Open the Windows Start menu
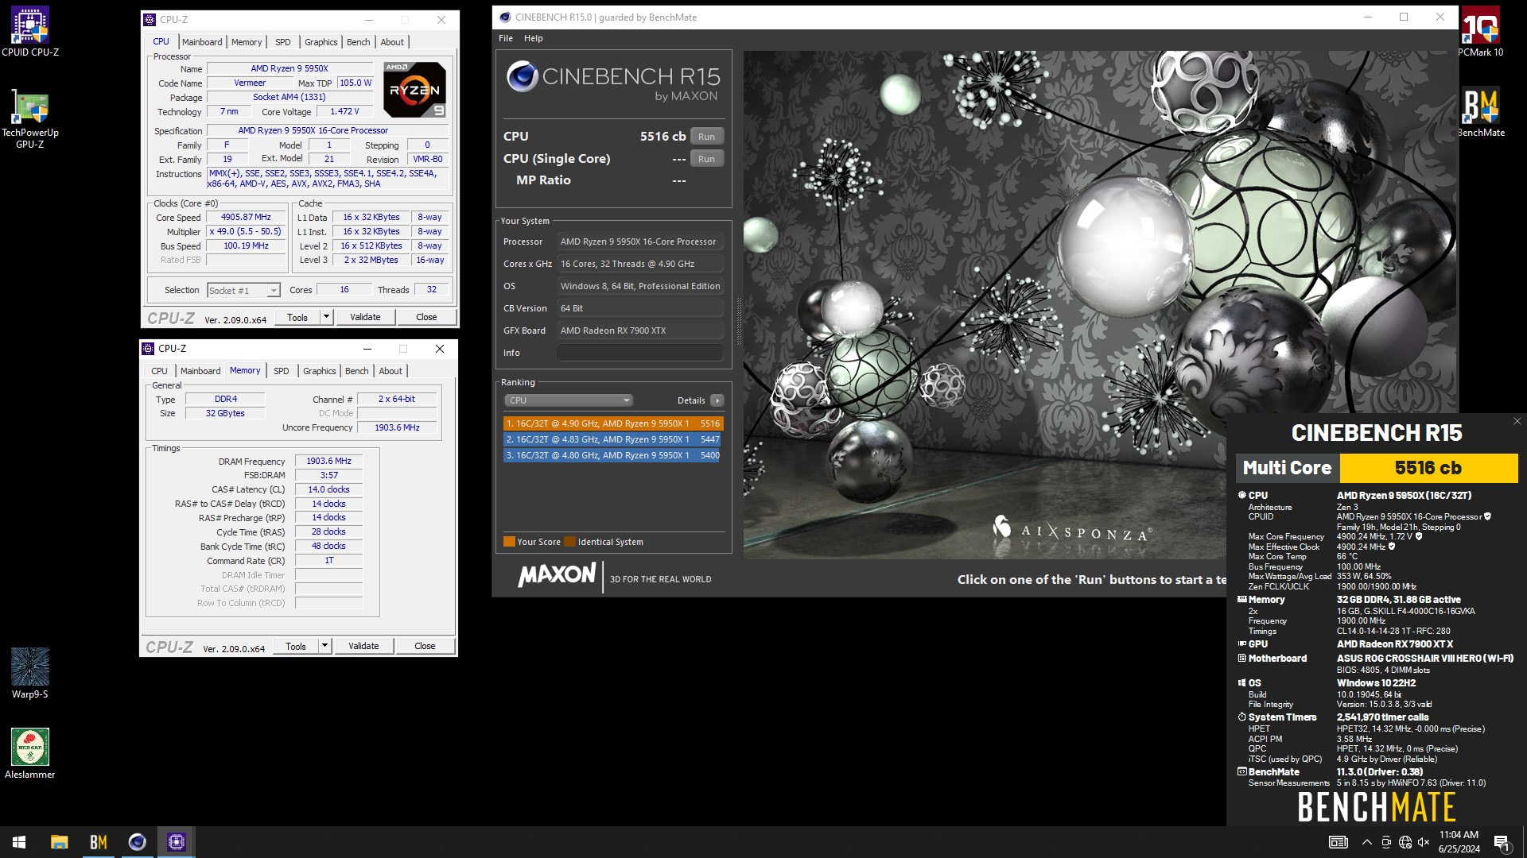Image resolution: width=1527 pixels, height=858 pixels. (19, 842)
